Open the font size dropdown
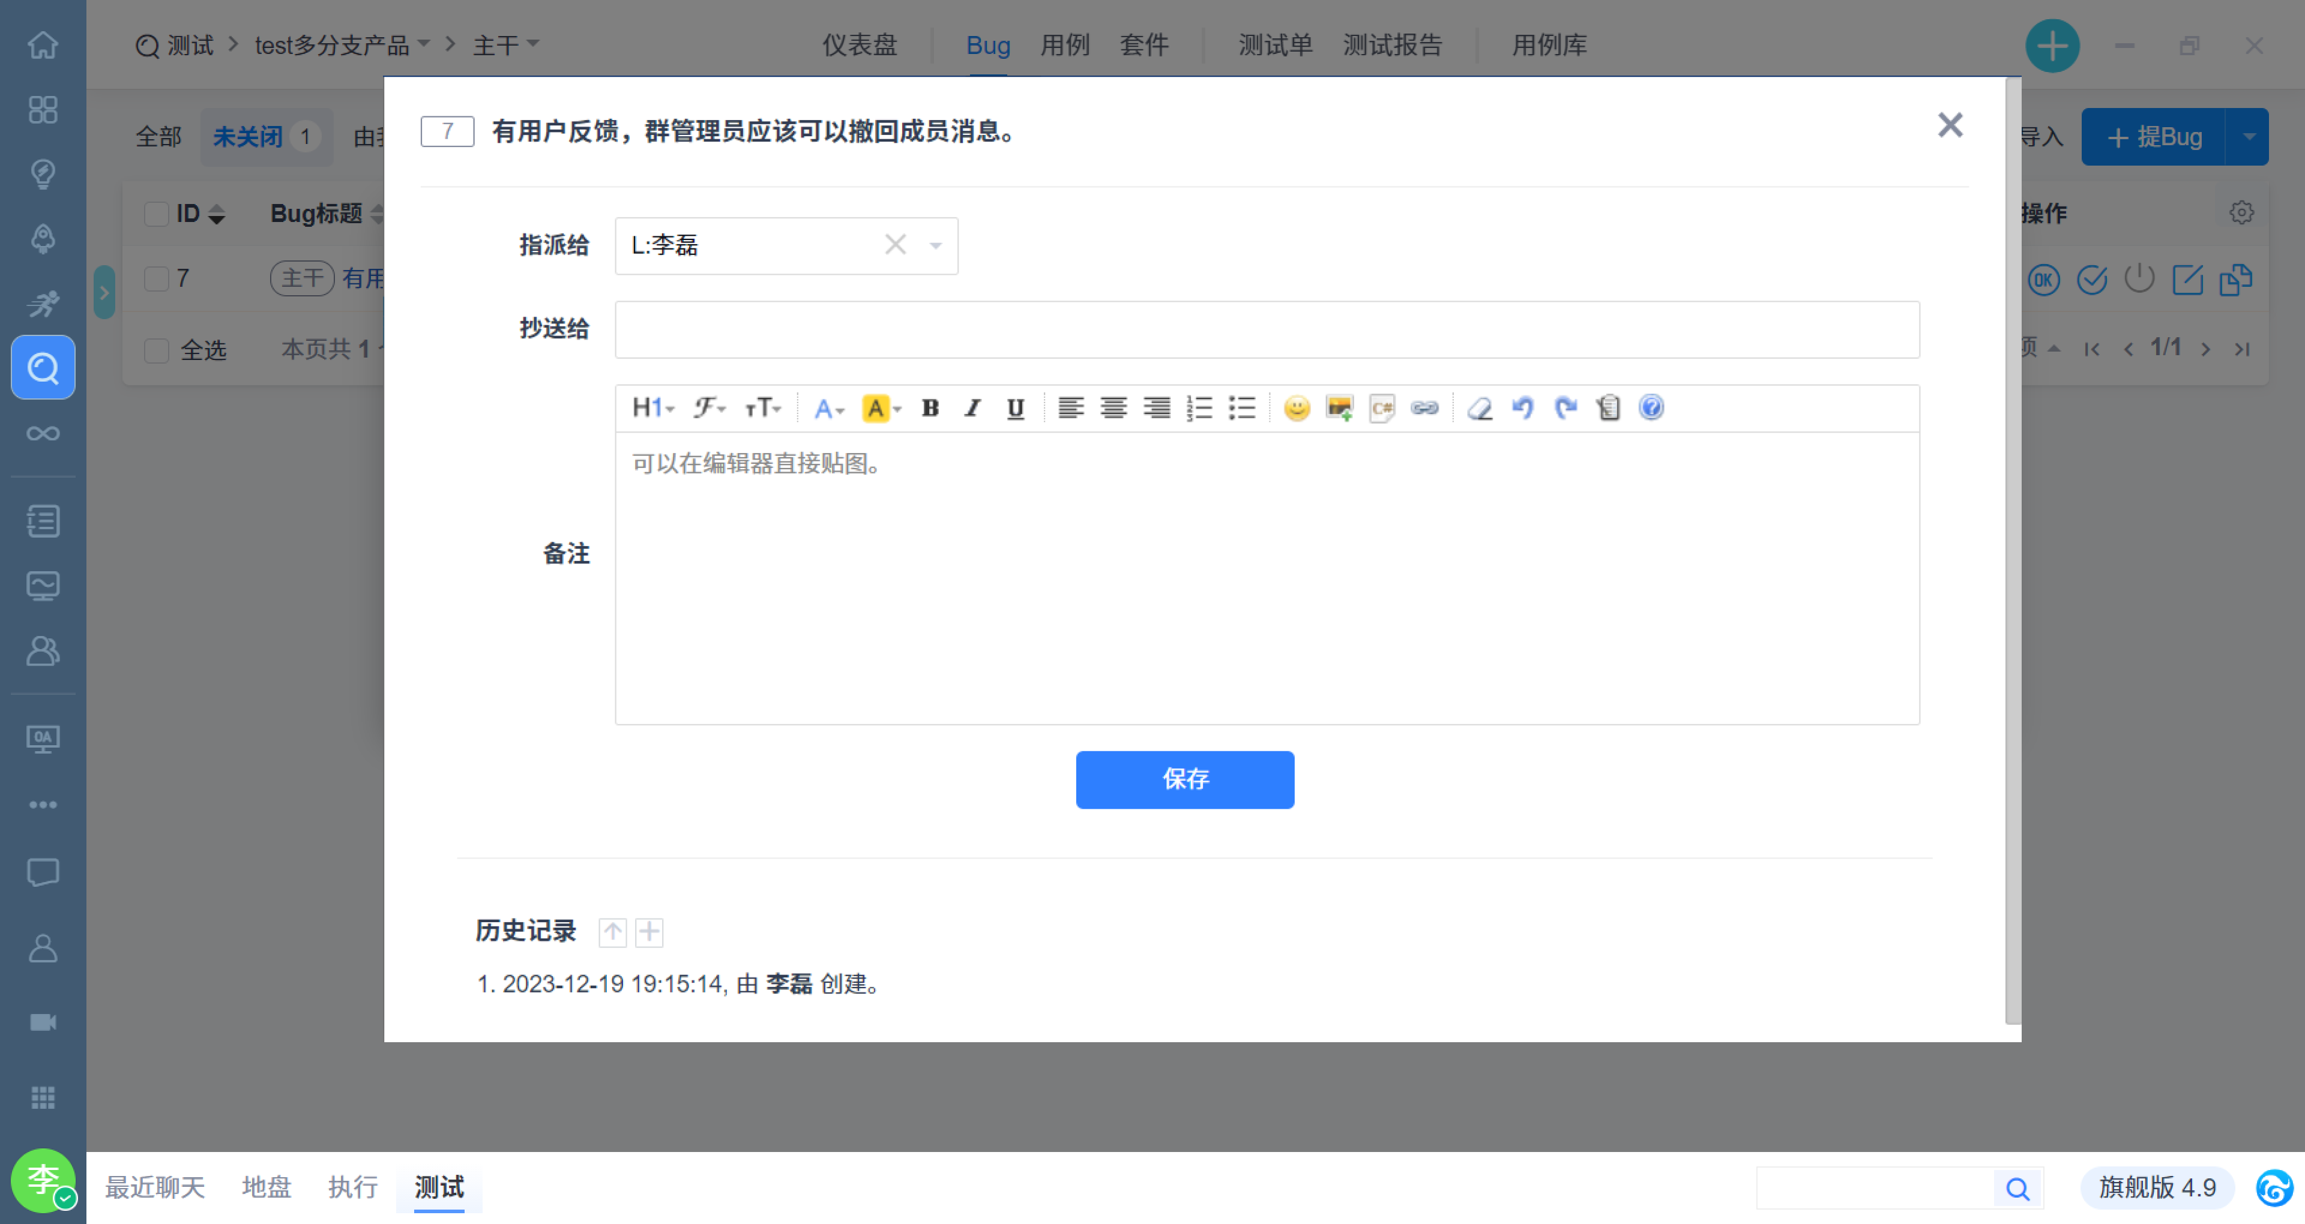The height and width of the screenshot is (1224, 2305). (762, 408)
